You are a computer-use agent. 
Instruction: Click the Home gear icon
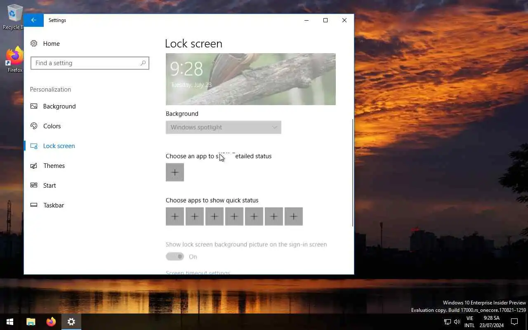pos(34,44)
